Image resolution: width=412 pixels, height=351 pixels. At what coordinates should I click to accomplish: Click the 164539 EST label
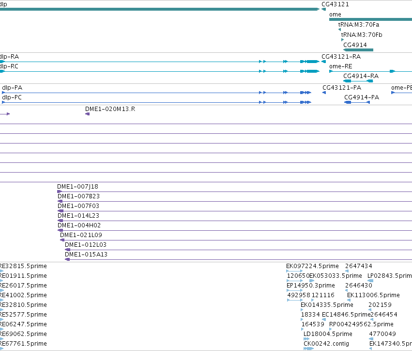pos(313,324)
